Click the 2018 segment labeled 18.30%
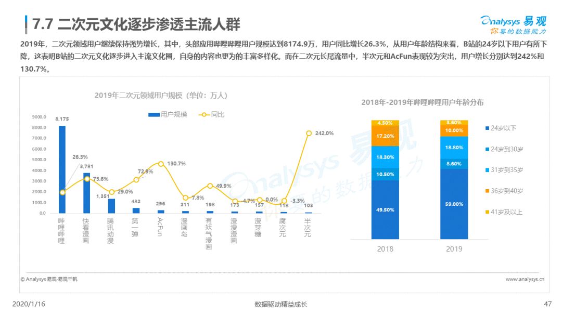The width and height of the screenshot is (562, 316). 385,157
